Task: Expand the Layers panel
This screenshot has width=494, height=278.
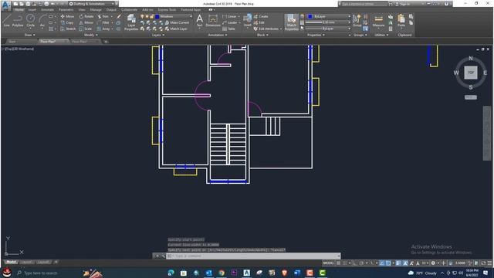Action: click(x=158, y=35)
